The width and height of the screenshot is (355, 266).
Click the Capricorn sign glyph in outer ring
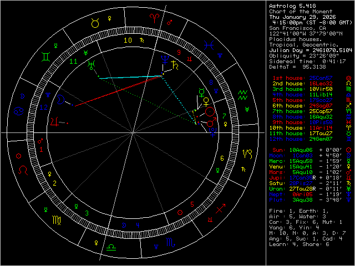[x=247, y=154]
